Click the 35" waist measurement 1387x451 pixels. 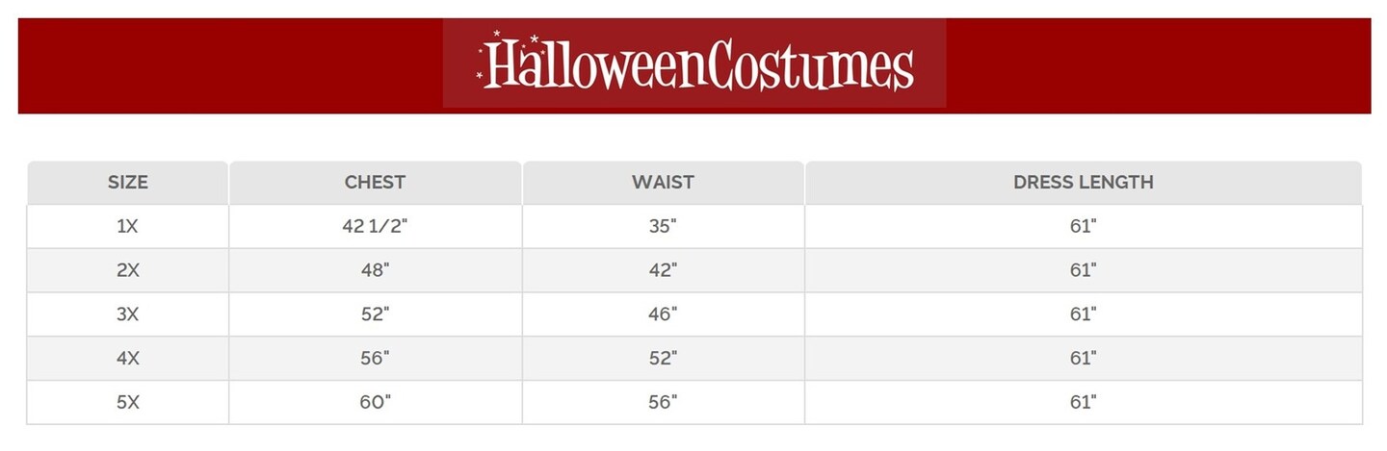pos(663,226)
